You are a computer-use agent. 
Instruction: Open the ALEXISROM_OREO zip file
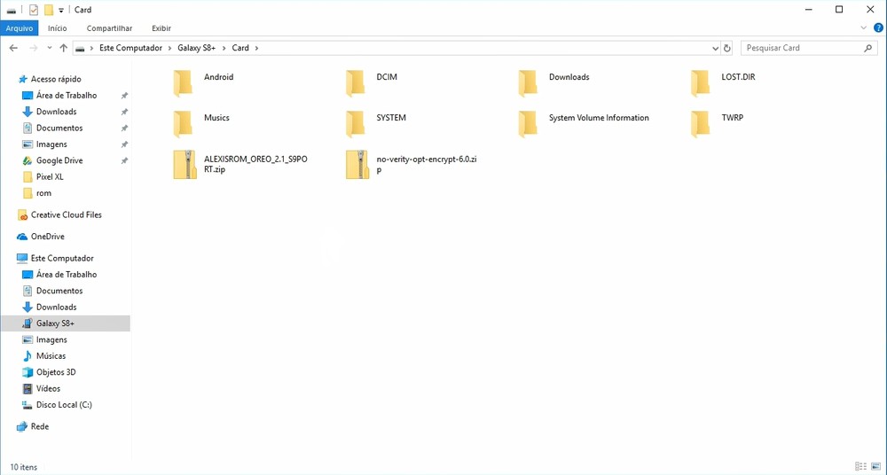tap(184, 164)
